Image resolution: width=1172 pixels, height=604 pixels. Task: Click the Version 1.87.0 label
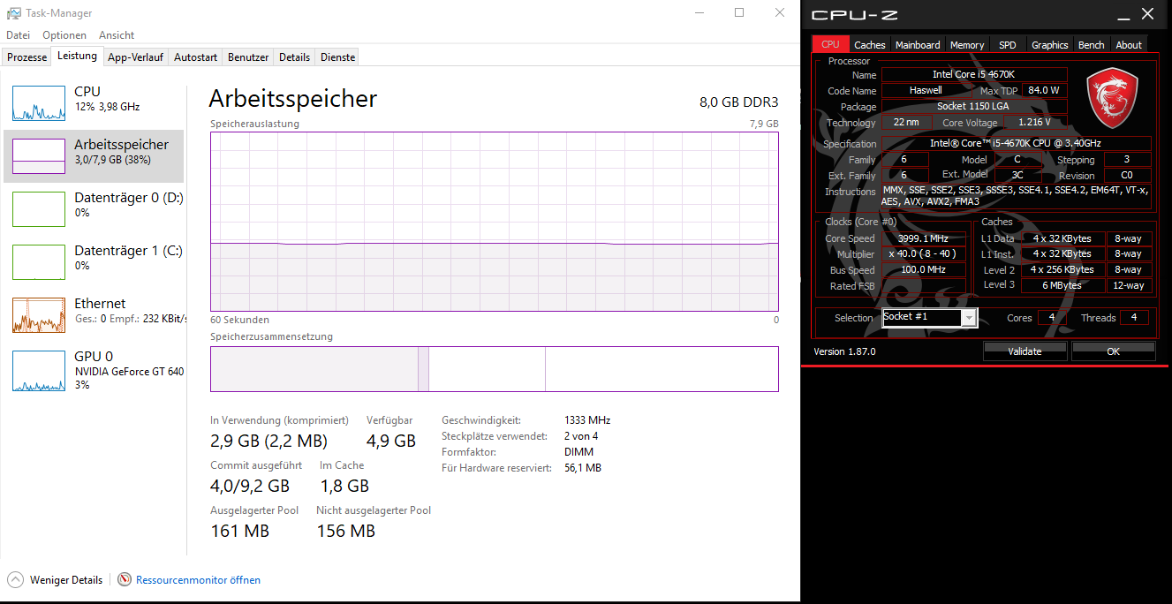coord(844,351)
